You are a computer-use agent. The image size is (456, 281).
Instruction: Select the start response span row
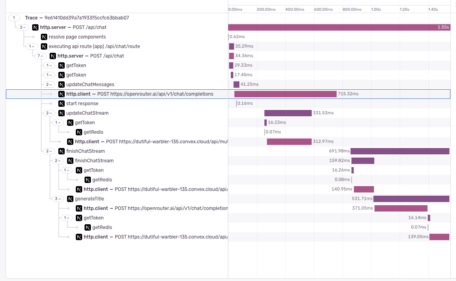[82, 104]
